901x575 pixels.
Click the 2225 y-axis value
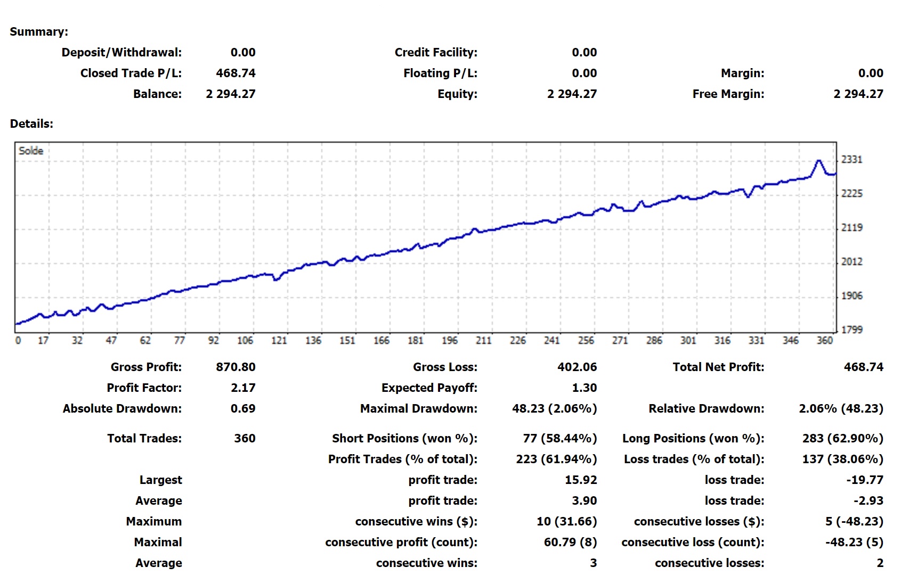(851, 193)
